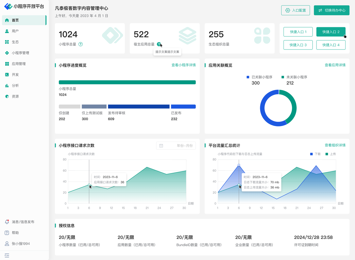Open the 张小强1994 user account menu

pyautogui.click(x=21, y=244)
